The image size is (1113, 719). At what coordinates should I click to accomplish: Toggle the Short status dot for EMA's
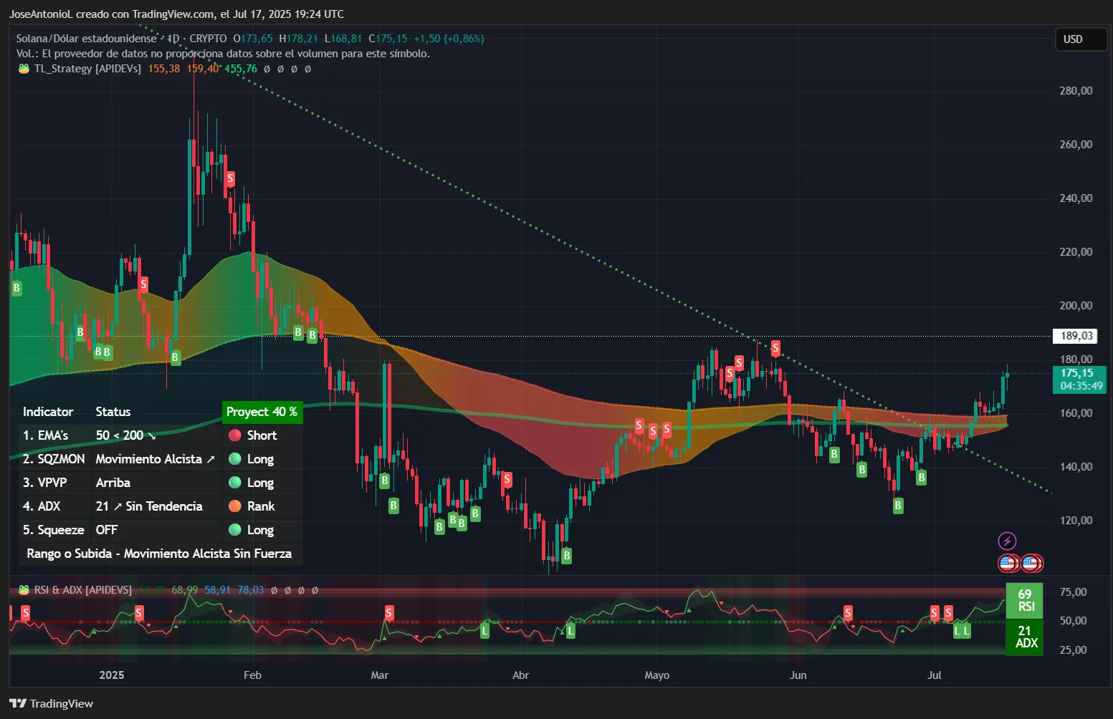(x=234, y=435)
